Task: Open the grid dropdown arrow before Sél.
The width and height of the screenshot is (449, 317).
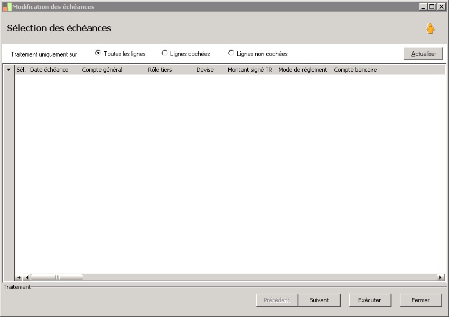Action: (9, 70)
